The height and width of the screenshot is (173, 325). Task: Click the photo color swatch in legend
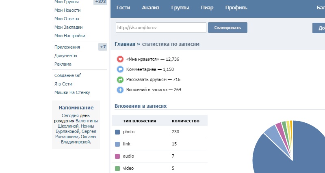117,132
